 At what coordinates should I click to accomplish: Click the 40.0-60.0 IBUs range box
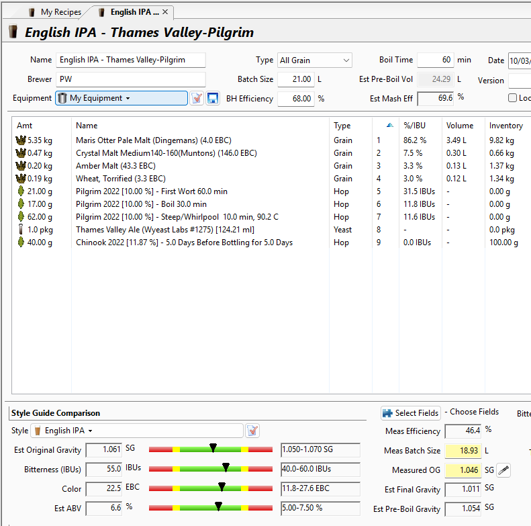[x=320, y=470]
